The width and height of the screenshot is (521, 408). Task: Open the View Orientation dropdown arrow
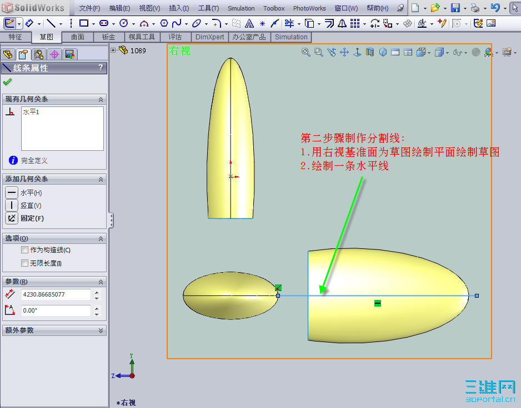click(429, 53)
